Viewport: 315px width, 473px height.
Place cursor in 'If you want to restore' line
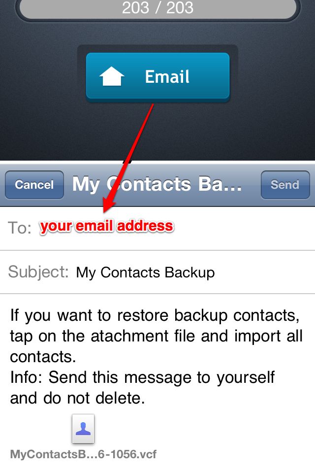click(155, 315)
